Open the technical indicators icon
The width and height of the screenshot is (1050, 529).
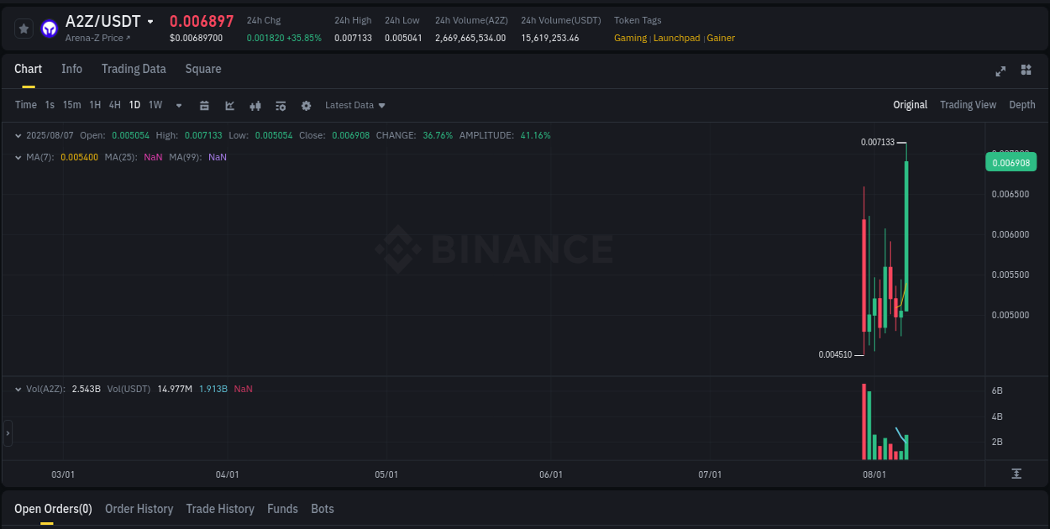point(280,105)
